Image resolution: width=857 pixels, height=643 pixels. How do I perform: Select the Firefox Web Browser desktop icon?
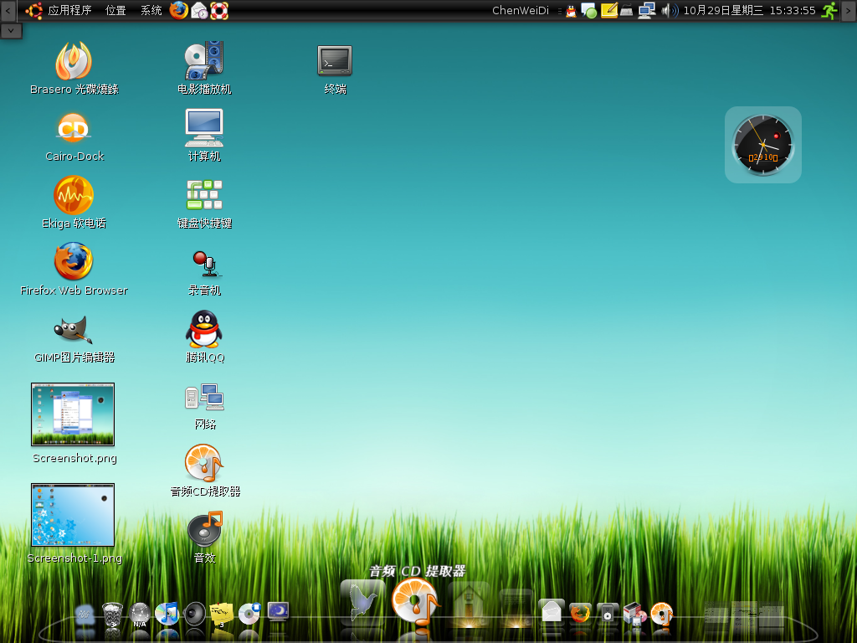74,261
